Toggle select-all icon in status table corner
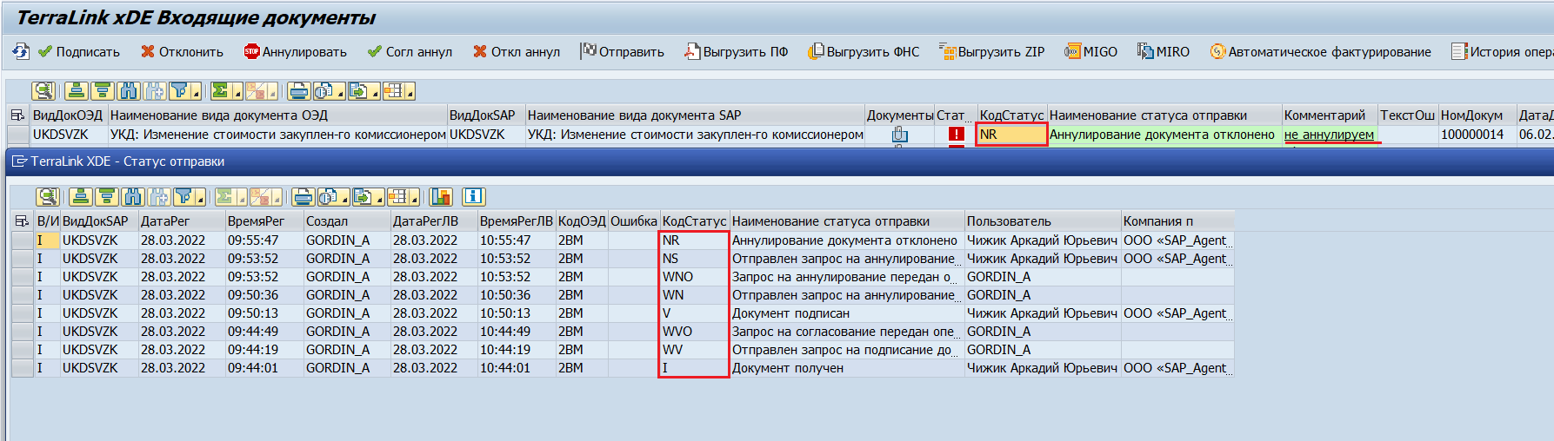The image size is (1554, 441). [x=22, y=221]
